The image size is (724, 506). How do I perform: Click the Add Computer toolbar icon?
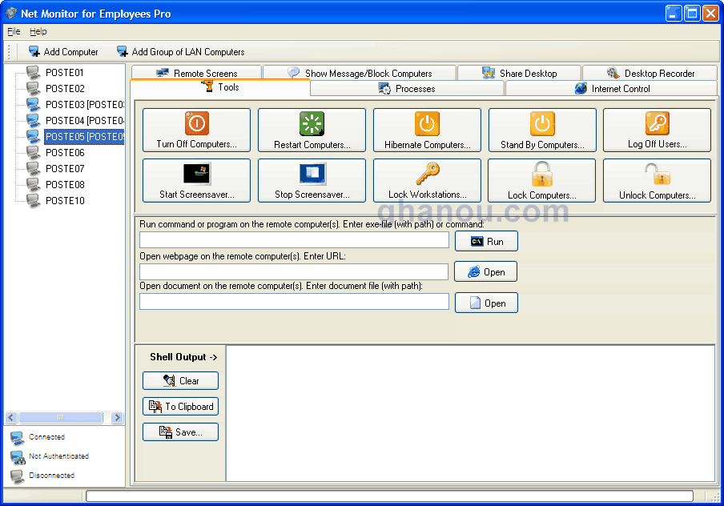pos(34,52)
